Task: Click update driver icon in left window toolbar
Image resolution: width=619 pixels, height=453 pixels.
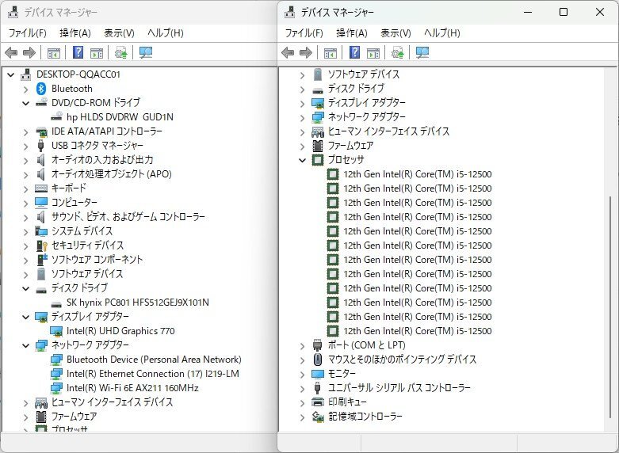Action: [120, 52]
